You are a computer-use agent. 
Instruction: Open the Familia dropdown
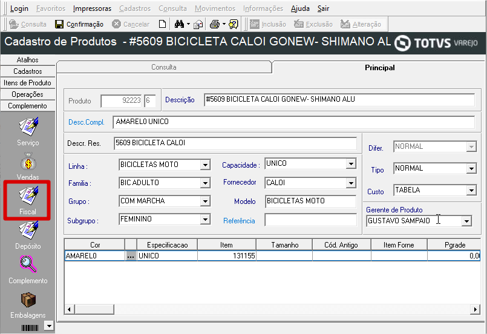[x=205, y=183]
